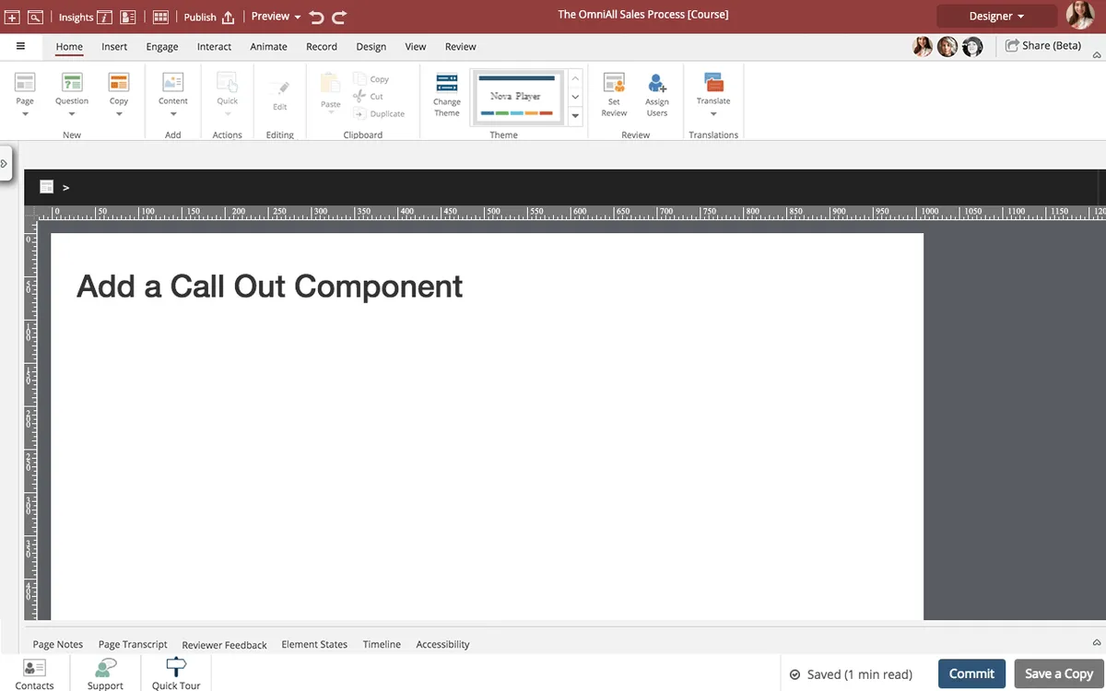Image resolution: width=1106 pixels, height=691 pixels.
Task: Click the Change Theme icon
Action: (447, 87)
